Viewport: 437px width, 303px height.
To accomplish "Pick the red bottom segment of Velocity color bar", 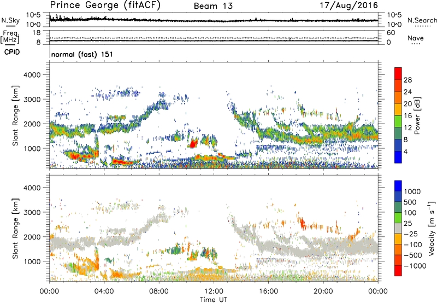I will click(398, 271).
